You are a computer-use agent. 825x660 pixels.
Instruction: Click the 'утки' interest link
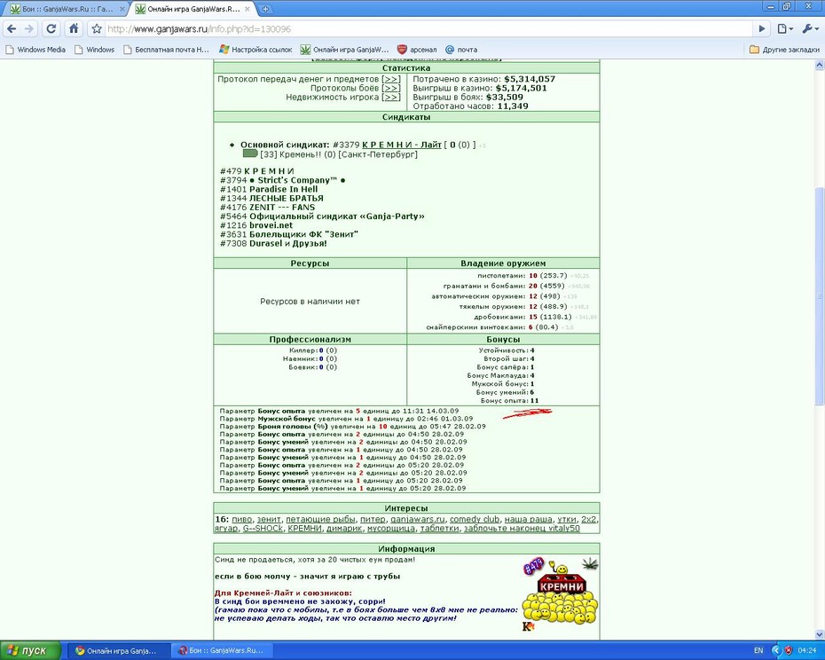(x=567, y=520)
